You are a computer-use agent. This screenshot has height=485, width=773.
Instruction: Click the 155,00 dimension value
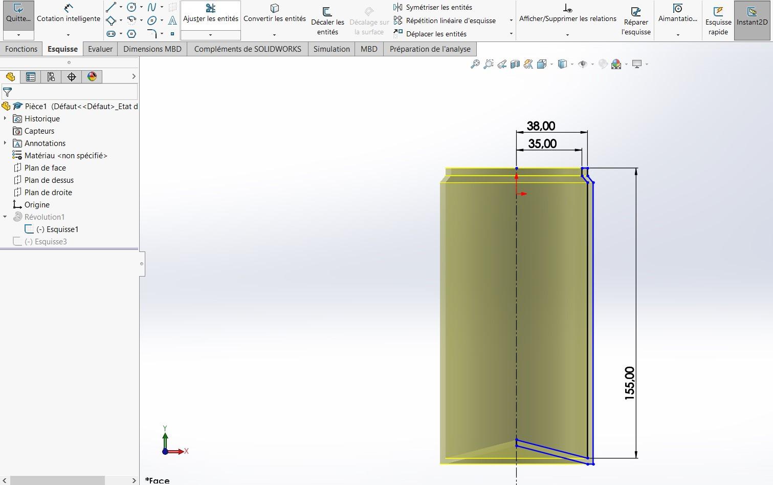point(630,383)
